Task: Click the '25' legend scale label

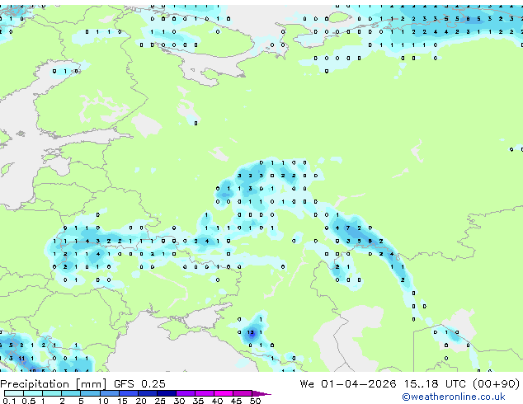Action: click(x=160, y=401)
